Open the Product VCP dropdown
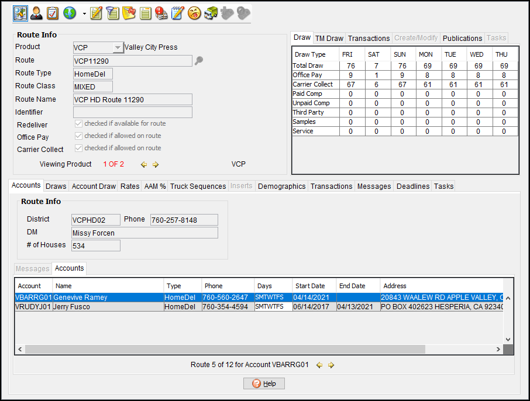Viewport: 530px width, 401px height. click(x=118, y=47)
